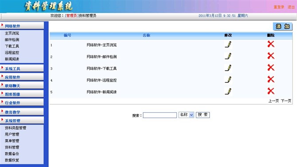This screenshot has height=167, width=297.
Task: Open the 名称 search field dropdown
Action: [186, 115]
